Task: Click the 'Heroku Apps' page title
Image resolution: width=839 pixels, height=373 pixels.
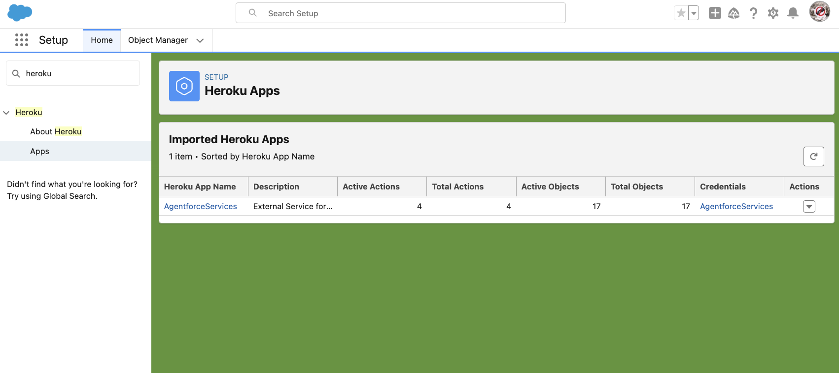Action: pos(242,91)
